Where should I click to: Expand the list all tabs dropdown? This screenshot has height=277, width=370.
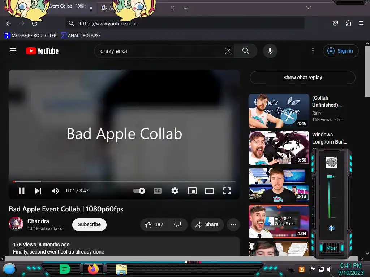pos(309,8)
